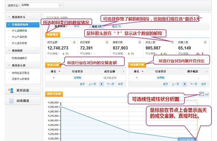Click help icon beside 成交笔数
This screenshot has height=141, width=217.
[107, 42]
